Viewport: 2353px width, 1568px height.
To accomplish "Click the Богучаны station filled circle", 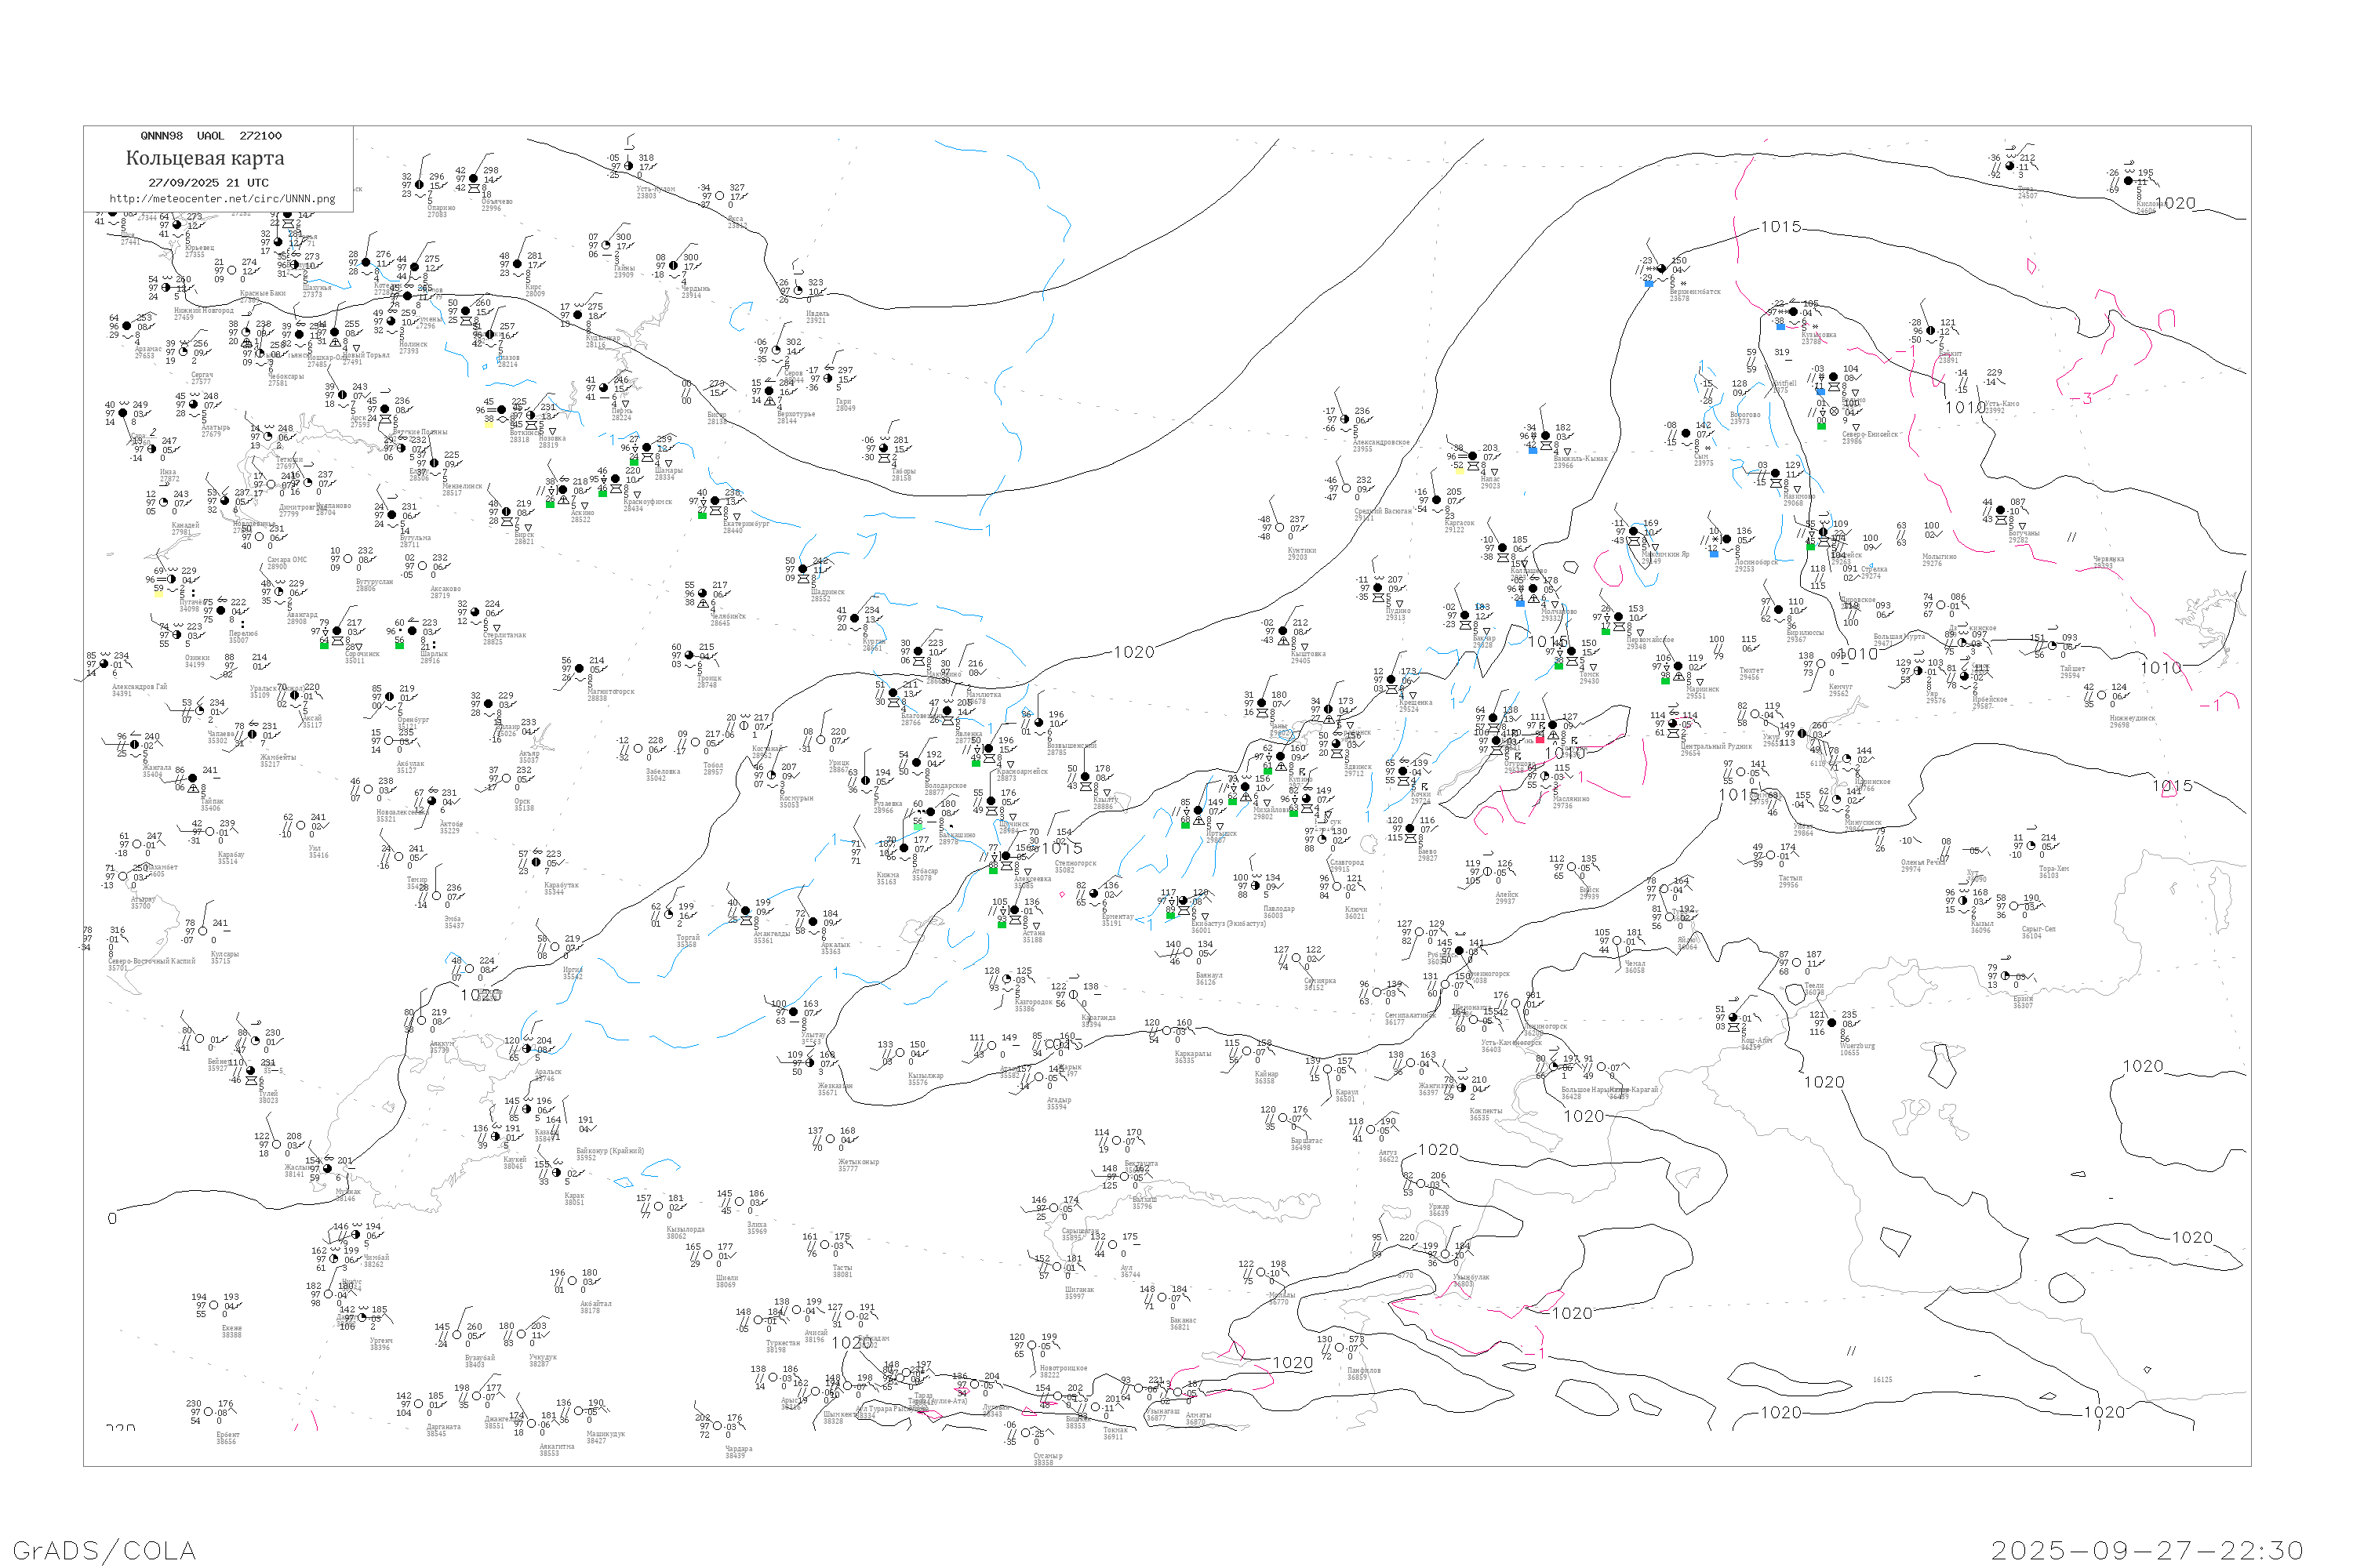I will pyautogui.click(x=2000, y=510).
